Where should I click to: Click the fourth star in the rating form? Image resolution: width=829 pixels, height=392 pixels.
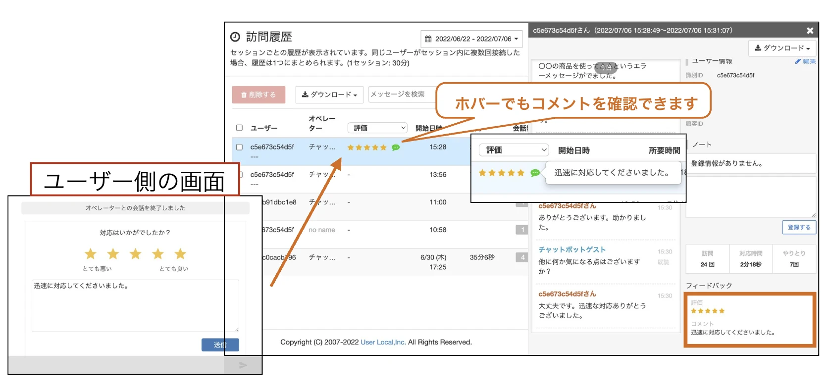pos(158,254)
